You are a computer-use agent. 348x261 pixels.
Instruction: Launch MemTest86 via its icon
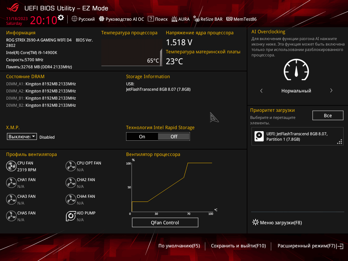[229, 19]
